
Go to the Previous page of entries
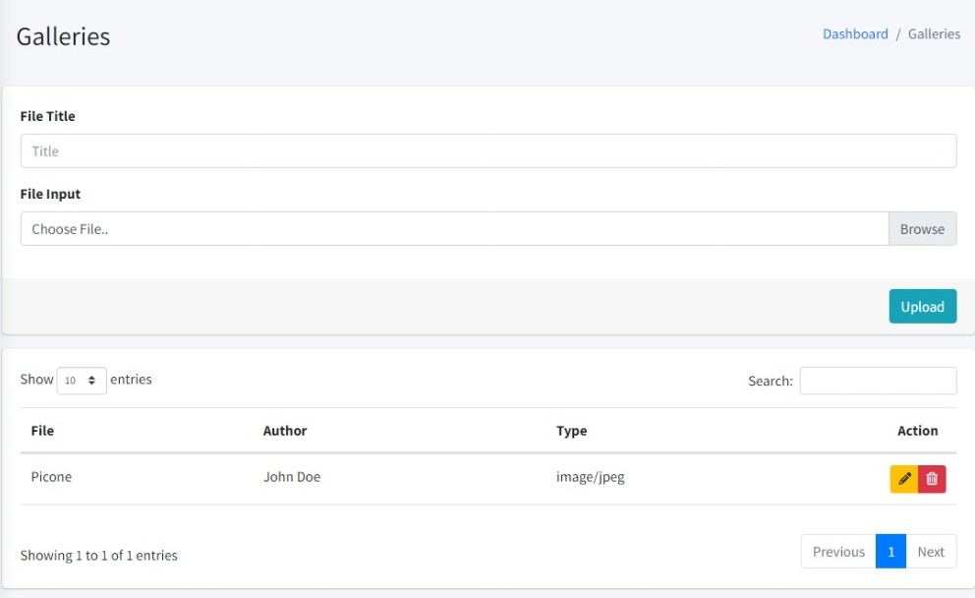pyautogui.click(x=838, y=552)
